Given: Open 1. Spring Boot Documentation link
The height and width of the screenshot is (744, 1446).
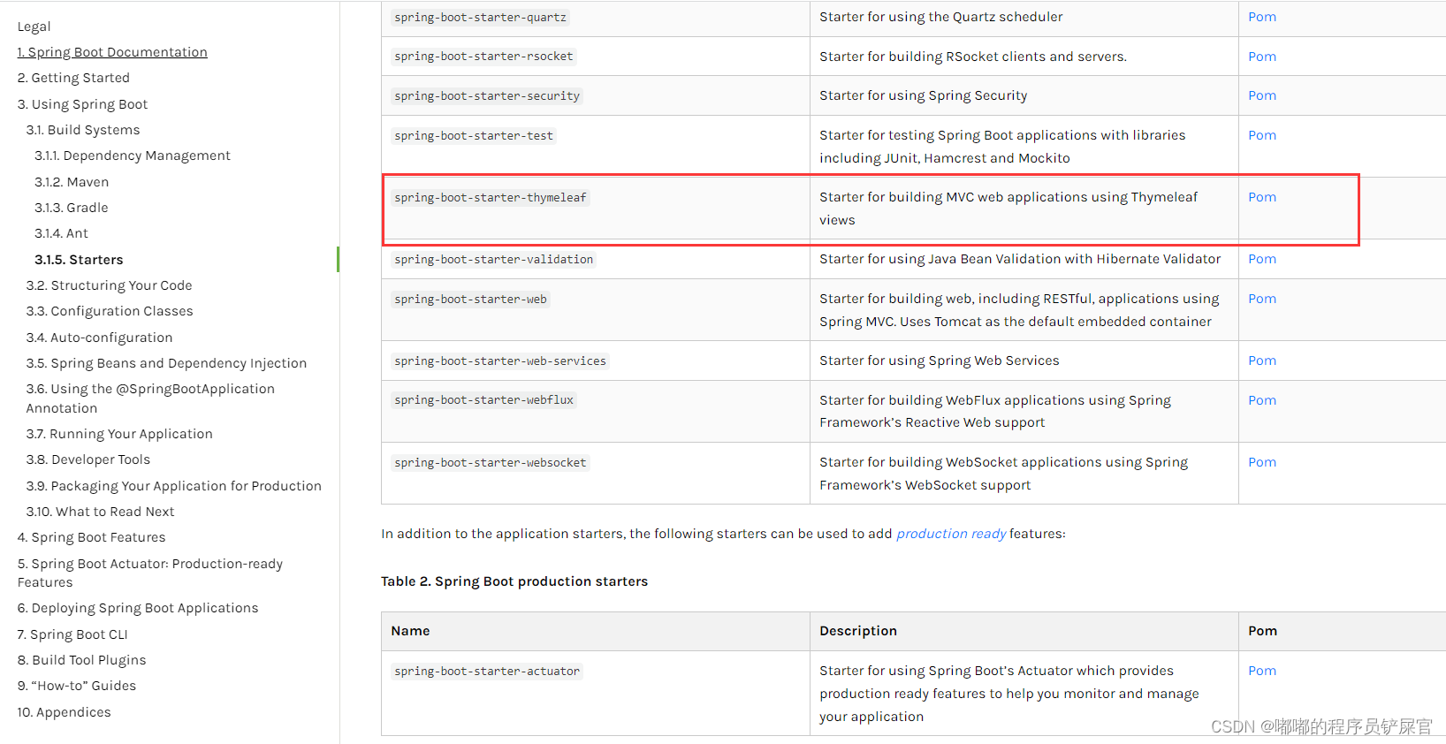Looking at the screenshot, I should (x=112, y=52).
